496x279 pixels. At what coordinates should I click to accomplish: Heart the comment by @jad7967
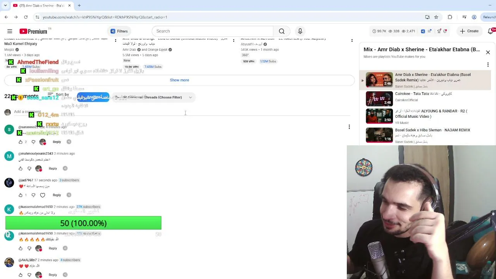click(43, 195)
